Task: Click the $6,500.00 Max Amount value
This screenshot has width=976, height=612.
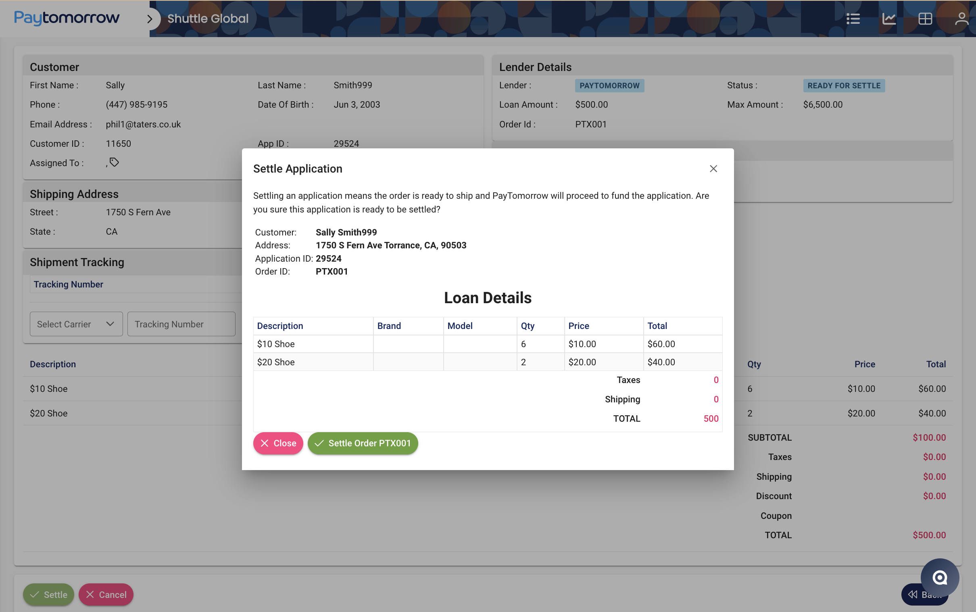Action: tap(823, 104)
